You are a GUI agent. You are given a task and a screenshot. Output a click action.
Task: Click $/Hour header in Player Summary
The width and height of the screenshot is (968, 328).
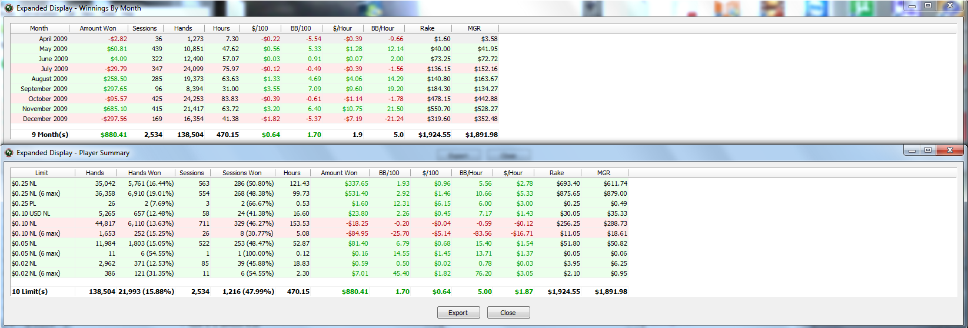[513, 173]
